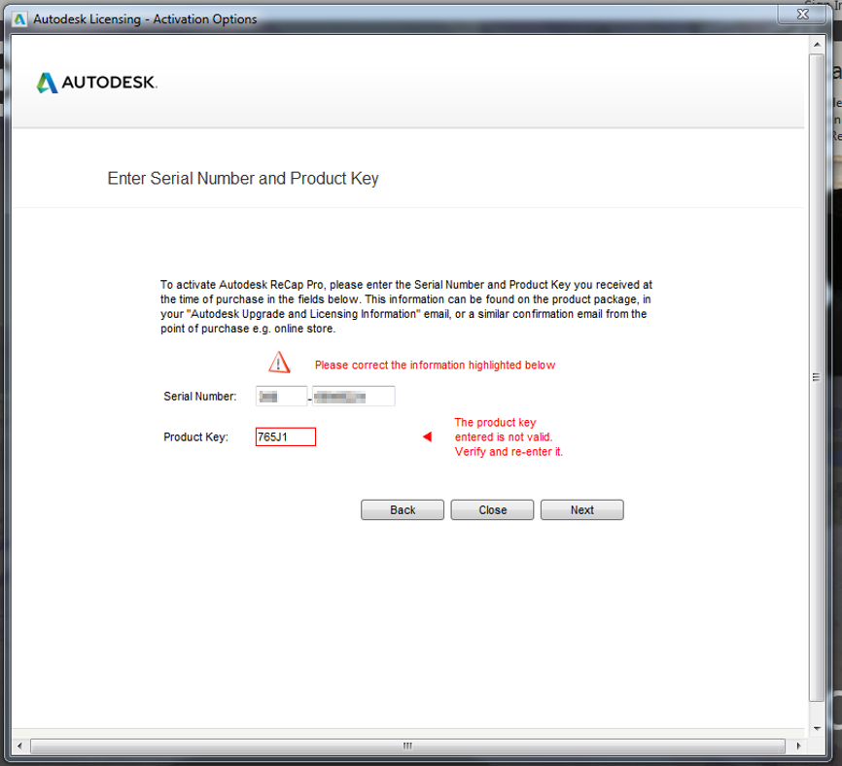Screen dimensions: 842x766
Task: Click the vertical scrollbar thumb
Action: 816,377
